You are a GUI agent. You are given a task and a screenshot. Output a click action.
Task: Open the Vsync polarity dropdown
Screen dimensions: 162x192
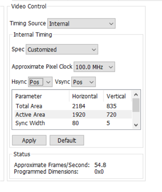tap(84, 82)
